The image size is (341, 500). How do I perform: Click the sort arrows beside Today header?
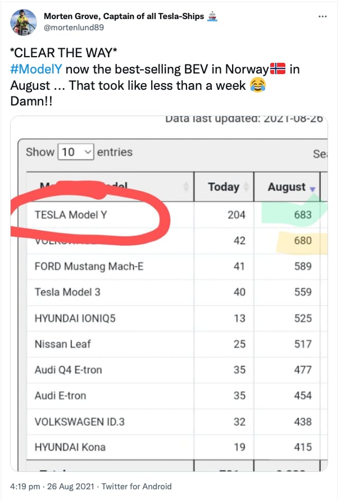click(246, 187)
